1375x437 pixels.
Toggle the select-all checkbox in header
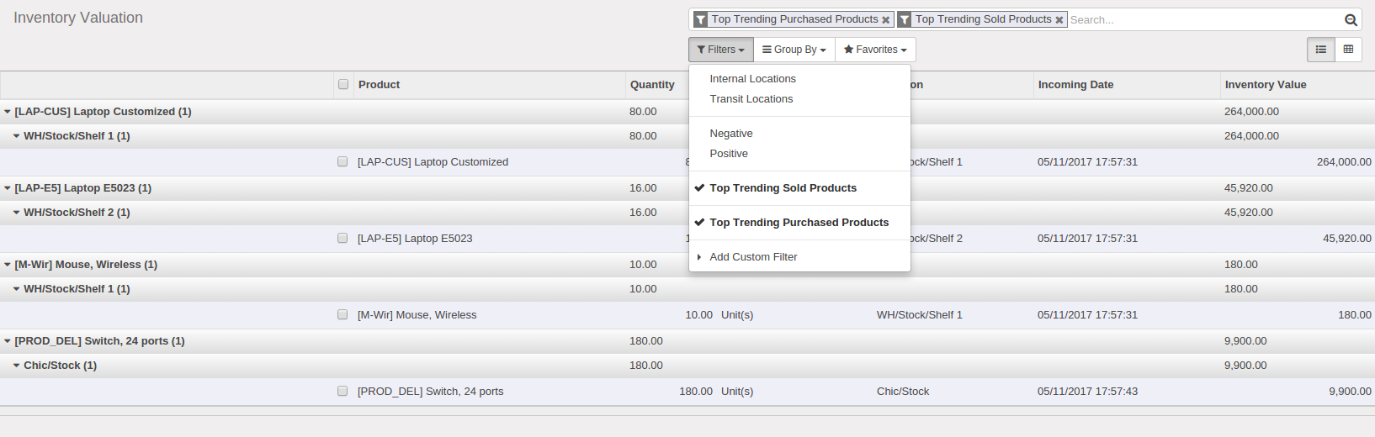[x=343, y=84]
